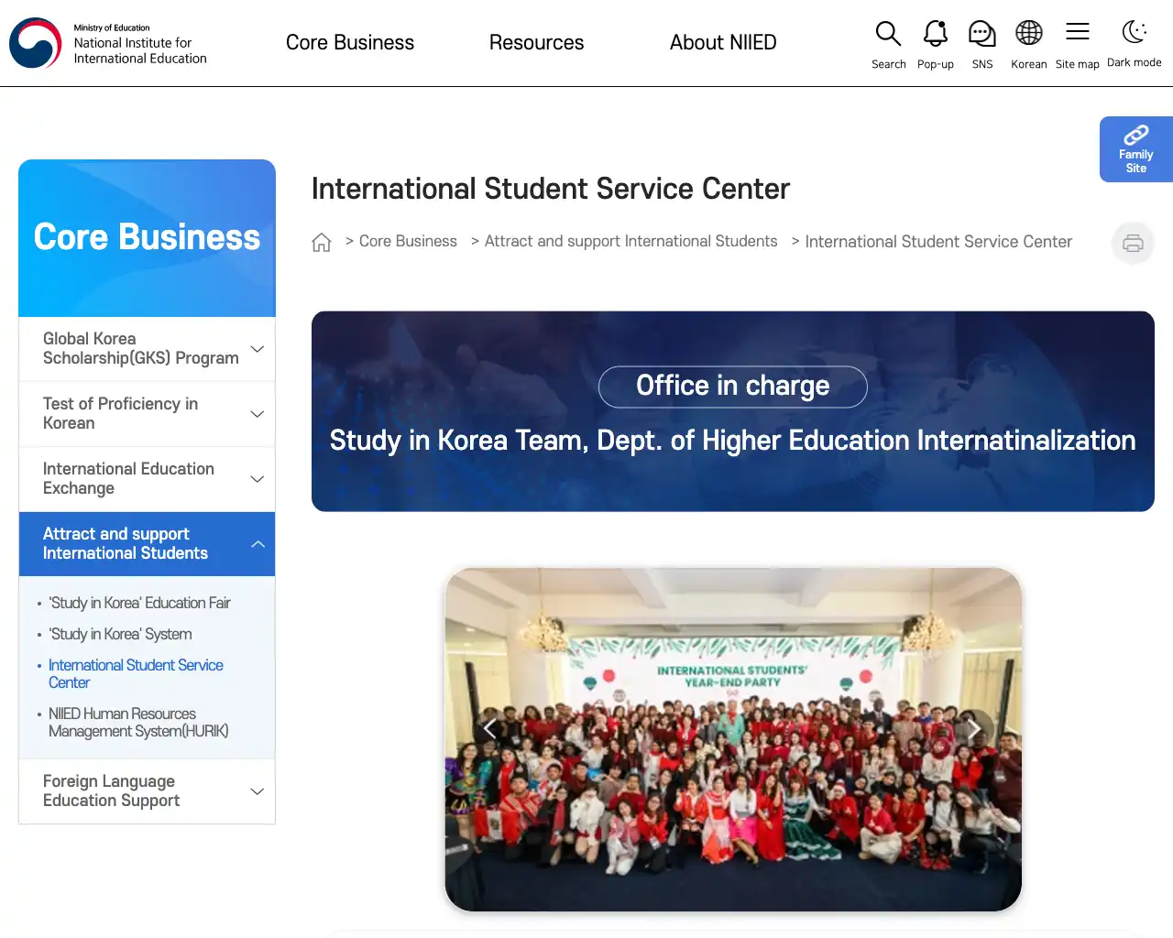Click the home breadcrumb icon
The height and width of the screenshot is (938, 1173).
pyautogui.click(x=322, y=242)
